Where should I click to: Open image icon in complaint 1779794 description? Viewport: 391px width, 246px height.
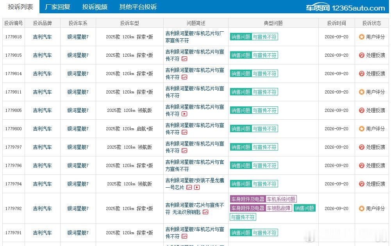pos(189,187)
